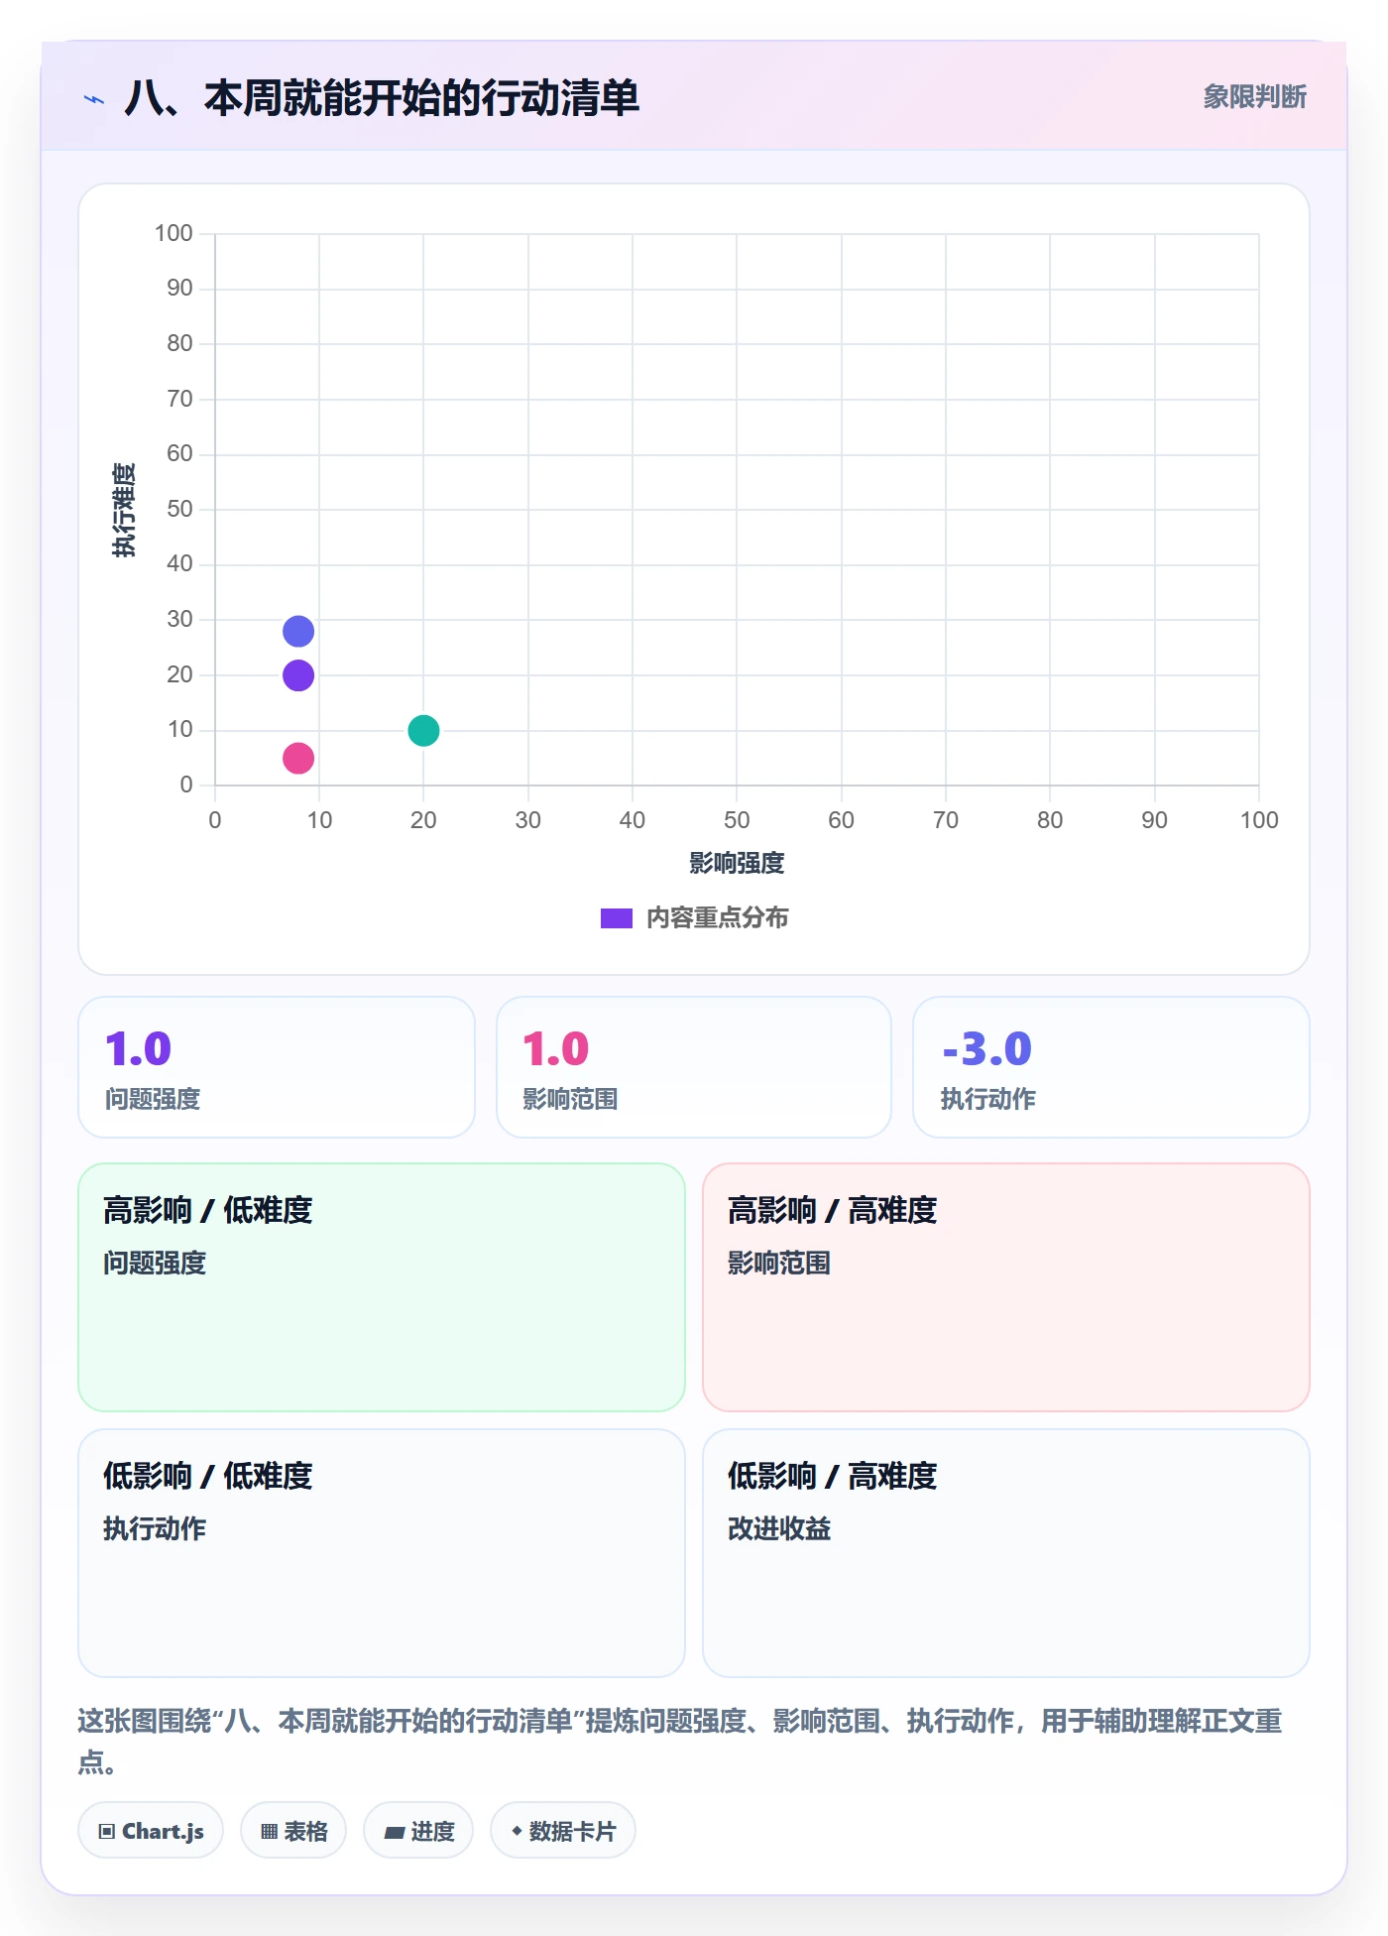Click the 高影响 / 低难度 quadrant heading
The width and height of the screenshot is (1388, 1936).
click(208, 1210)
